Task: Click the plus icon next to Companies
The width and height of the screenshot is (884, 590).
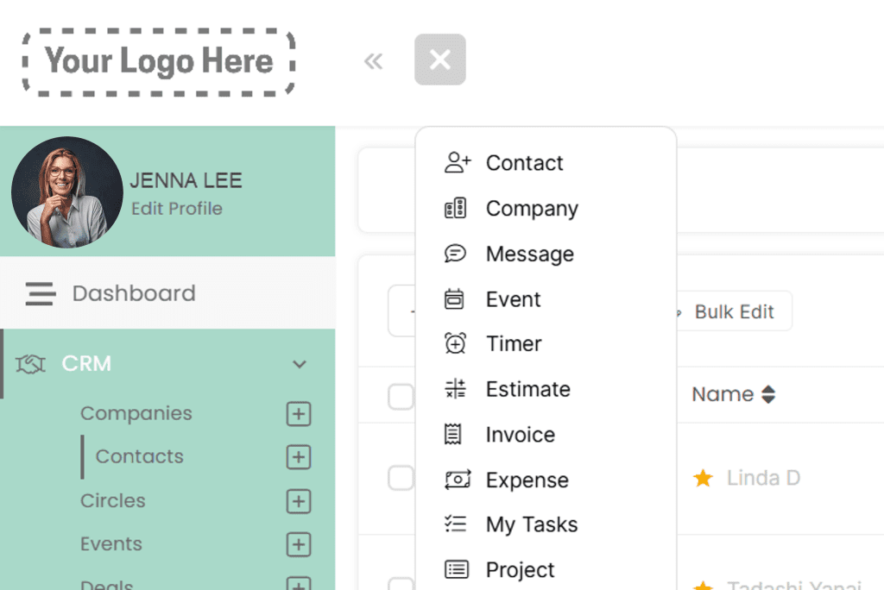Action: pyautogui.click(x=298, y=414)
